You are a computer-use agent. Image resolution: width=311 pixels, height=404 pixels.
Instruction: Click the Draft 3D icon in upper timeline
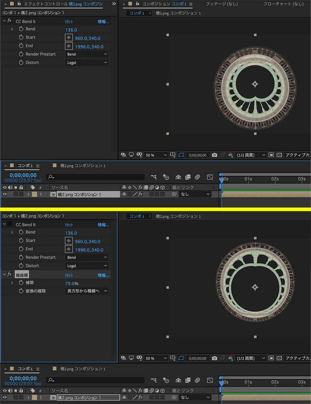coord(166,177)
